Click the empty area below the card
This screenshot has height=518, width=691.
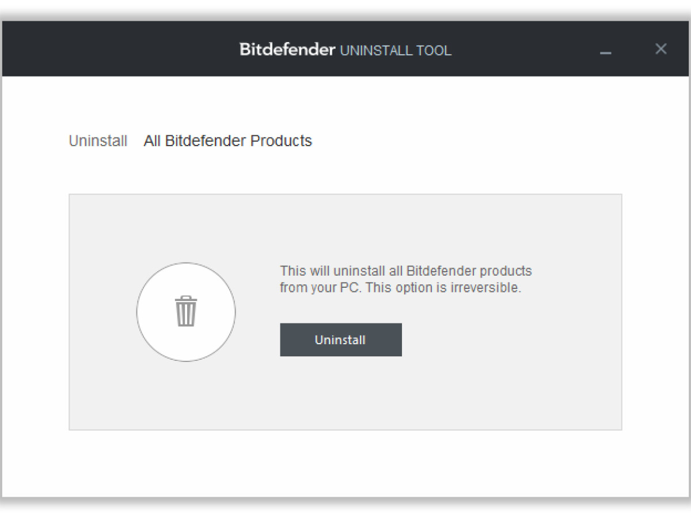pos(345,460)
